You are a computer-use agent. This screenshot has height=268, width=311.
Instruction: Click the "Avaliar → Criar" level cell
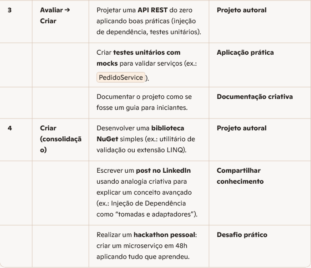point(55,15)
